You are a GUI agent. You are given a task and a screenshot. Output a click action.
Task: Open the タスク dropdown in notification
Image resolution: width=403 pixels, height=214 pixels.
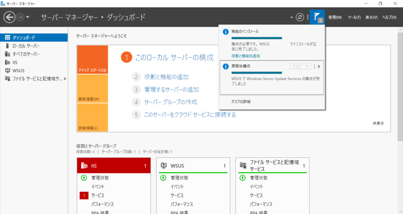click(x=301, y=66)
